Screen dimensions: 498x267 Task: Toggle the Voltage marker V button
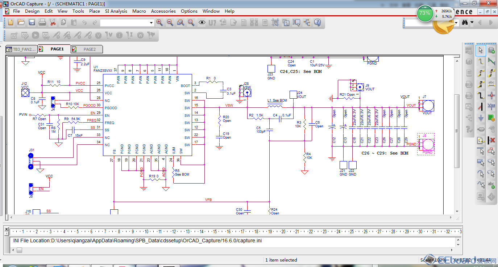pos(98,35)
